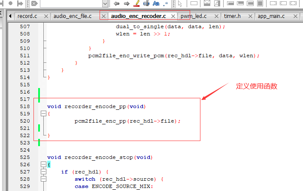Close the pwm_led.c tab
Screen dimensions: 303x191
(x=216, y=16)
